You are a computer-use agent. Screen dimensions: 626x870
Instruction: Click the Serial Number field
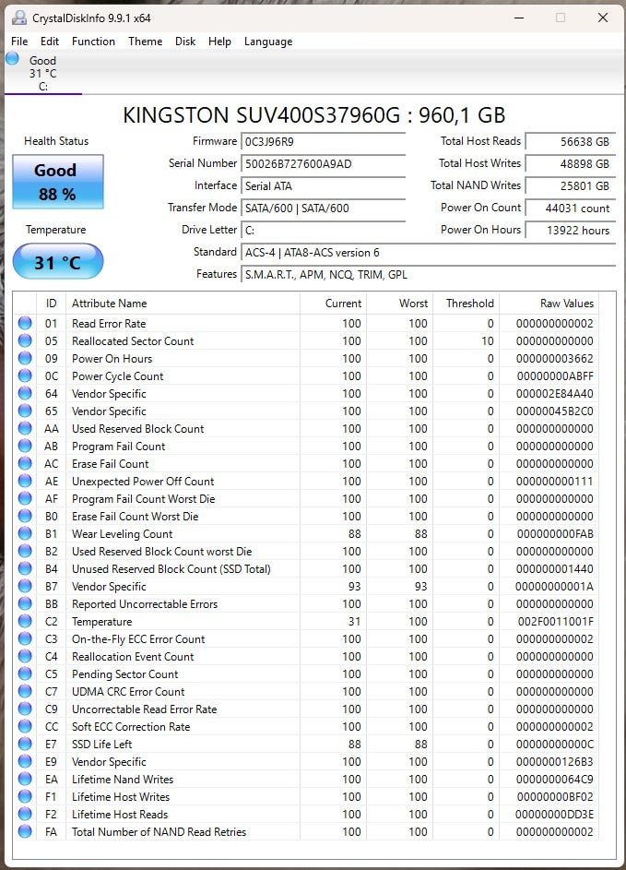pos(324,163)
